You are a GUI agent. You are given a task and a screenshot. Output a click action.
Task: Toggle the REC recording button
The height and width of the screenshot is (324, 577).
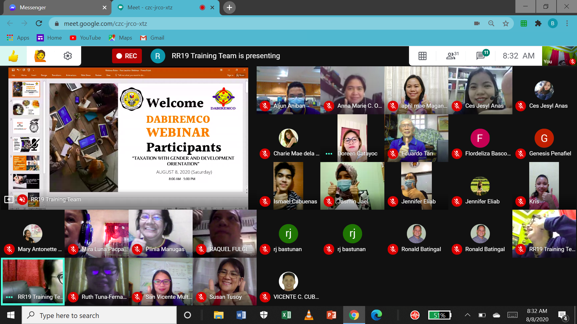pos(127,56)
